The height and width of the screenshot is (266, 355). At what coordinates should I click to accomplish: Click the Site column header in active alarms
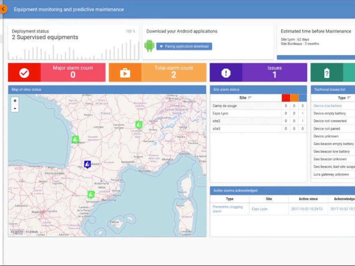[269, 199]
